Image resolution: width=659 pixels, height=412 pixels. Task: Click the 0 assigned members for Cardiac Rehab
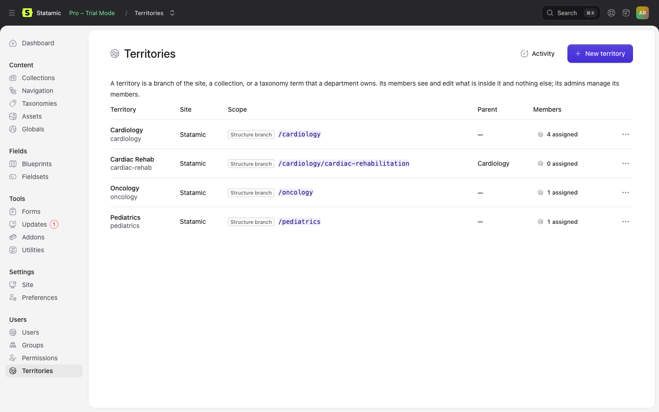[557, 163]
